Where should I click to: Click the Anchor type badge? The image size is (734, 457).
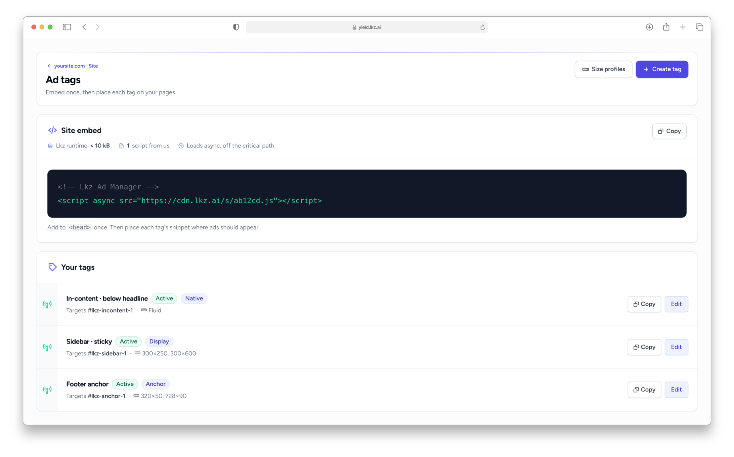pyautogui.click(x=156, y=384)
